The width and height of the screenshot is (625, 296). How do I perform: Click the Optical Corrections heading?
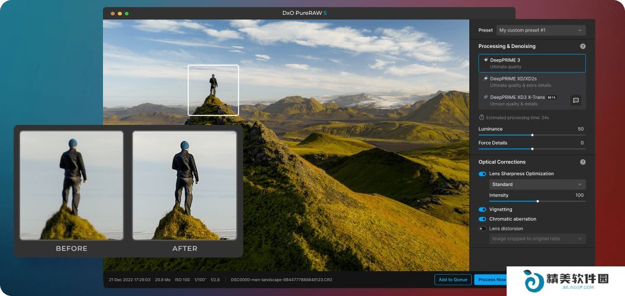coord(502,162)
